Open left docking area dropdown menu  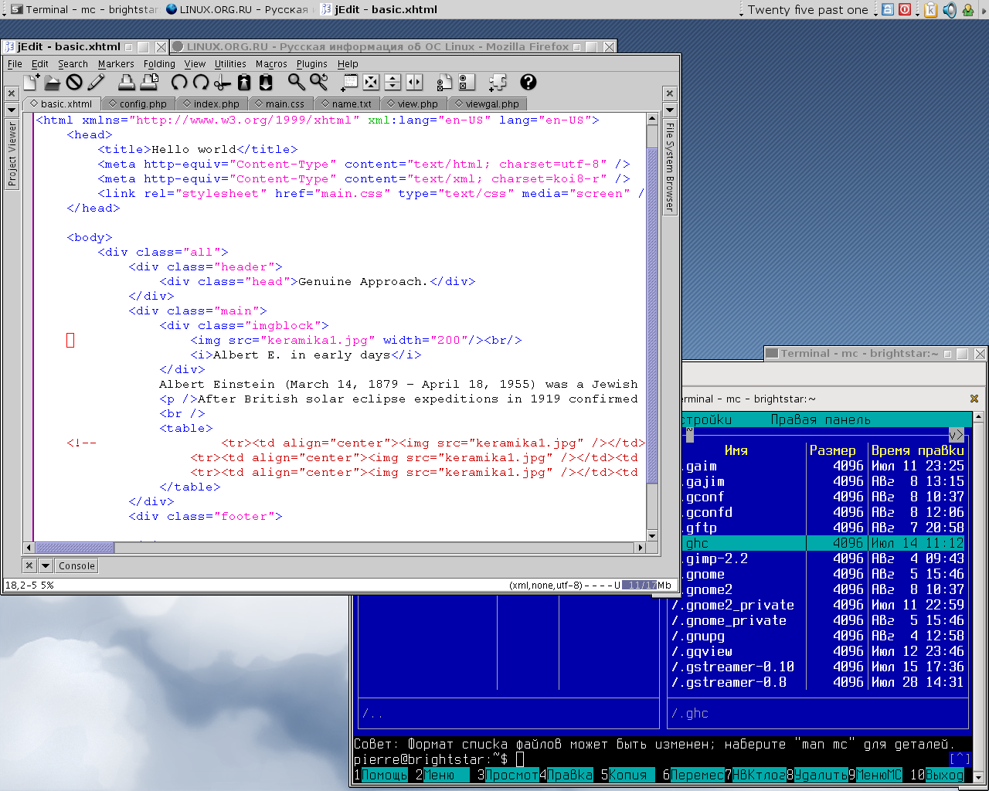pyautogui.click(x=12, y=110)
